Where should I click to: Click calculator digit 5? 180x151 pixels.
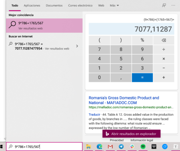coord(121,59)
